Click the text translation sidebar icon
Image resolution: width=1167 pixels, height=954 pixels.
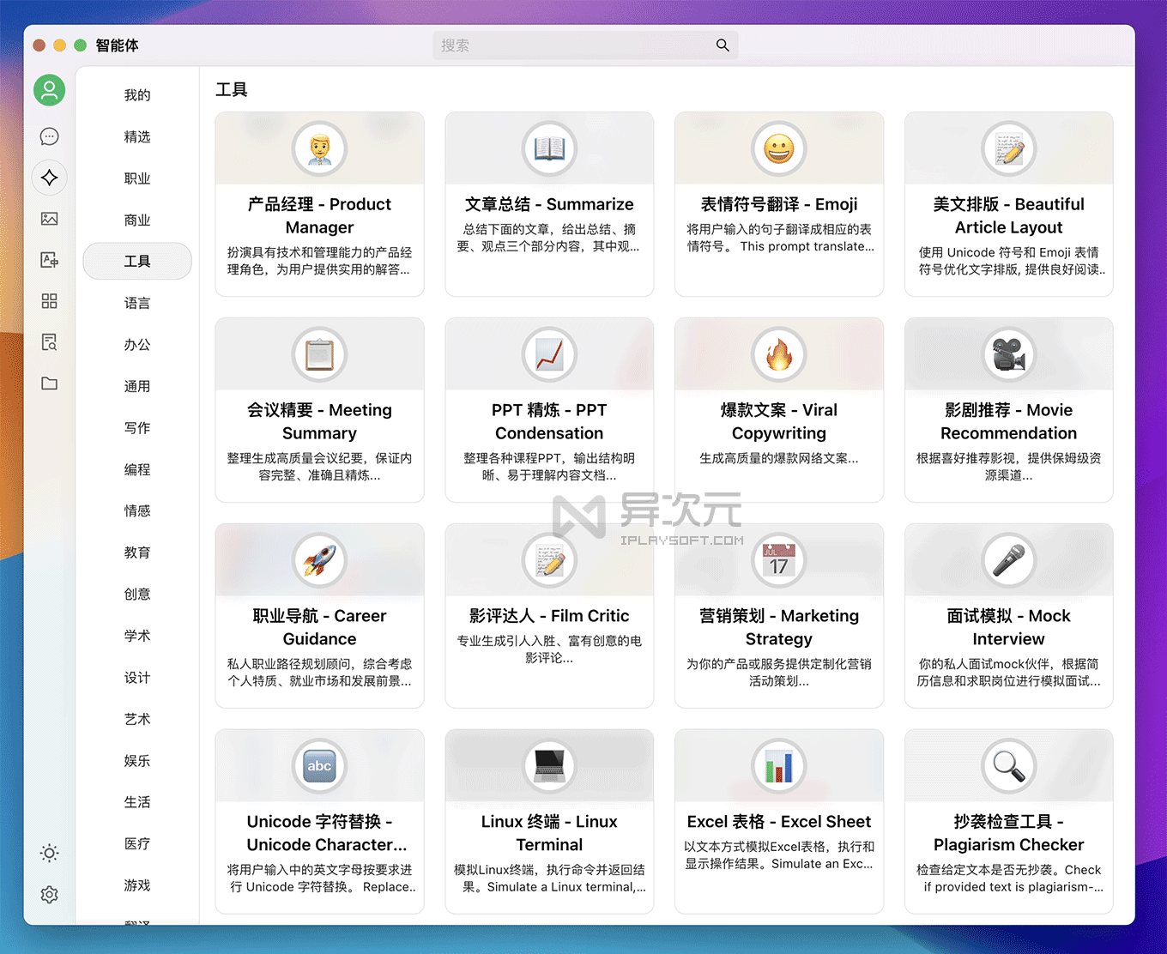(x=49, y=260)
